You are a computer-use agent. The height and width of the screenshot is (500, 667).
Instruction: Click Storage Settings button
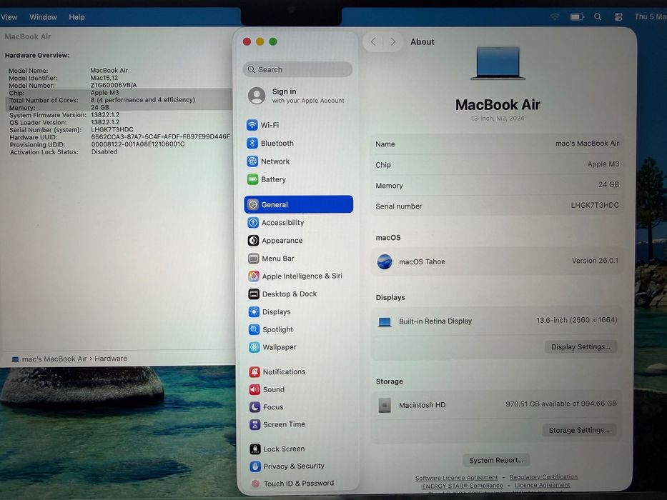pyautogui.click(x=579, y=430)
